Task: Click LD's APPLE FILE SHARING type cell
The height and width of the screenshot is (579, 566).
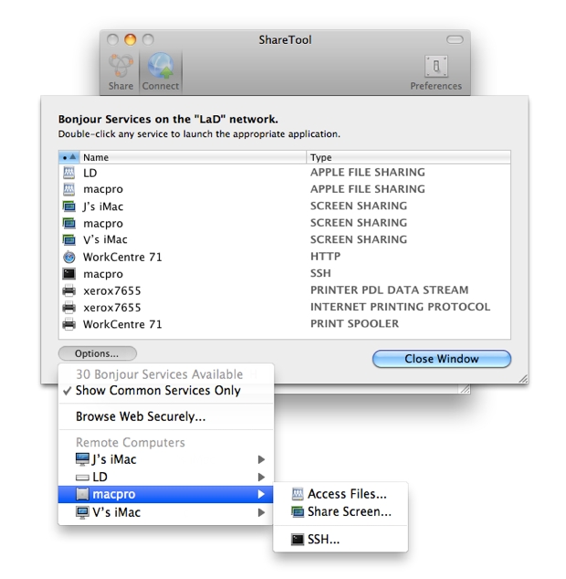Action: pyautogui.click(x=368, y=172)
